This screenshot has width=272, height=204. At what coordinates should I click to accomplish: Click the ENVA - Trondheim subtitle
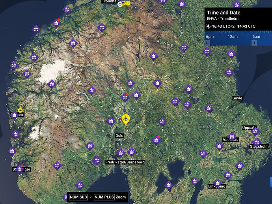tap(223, 19)
